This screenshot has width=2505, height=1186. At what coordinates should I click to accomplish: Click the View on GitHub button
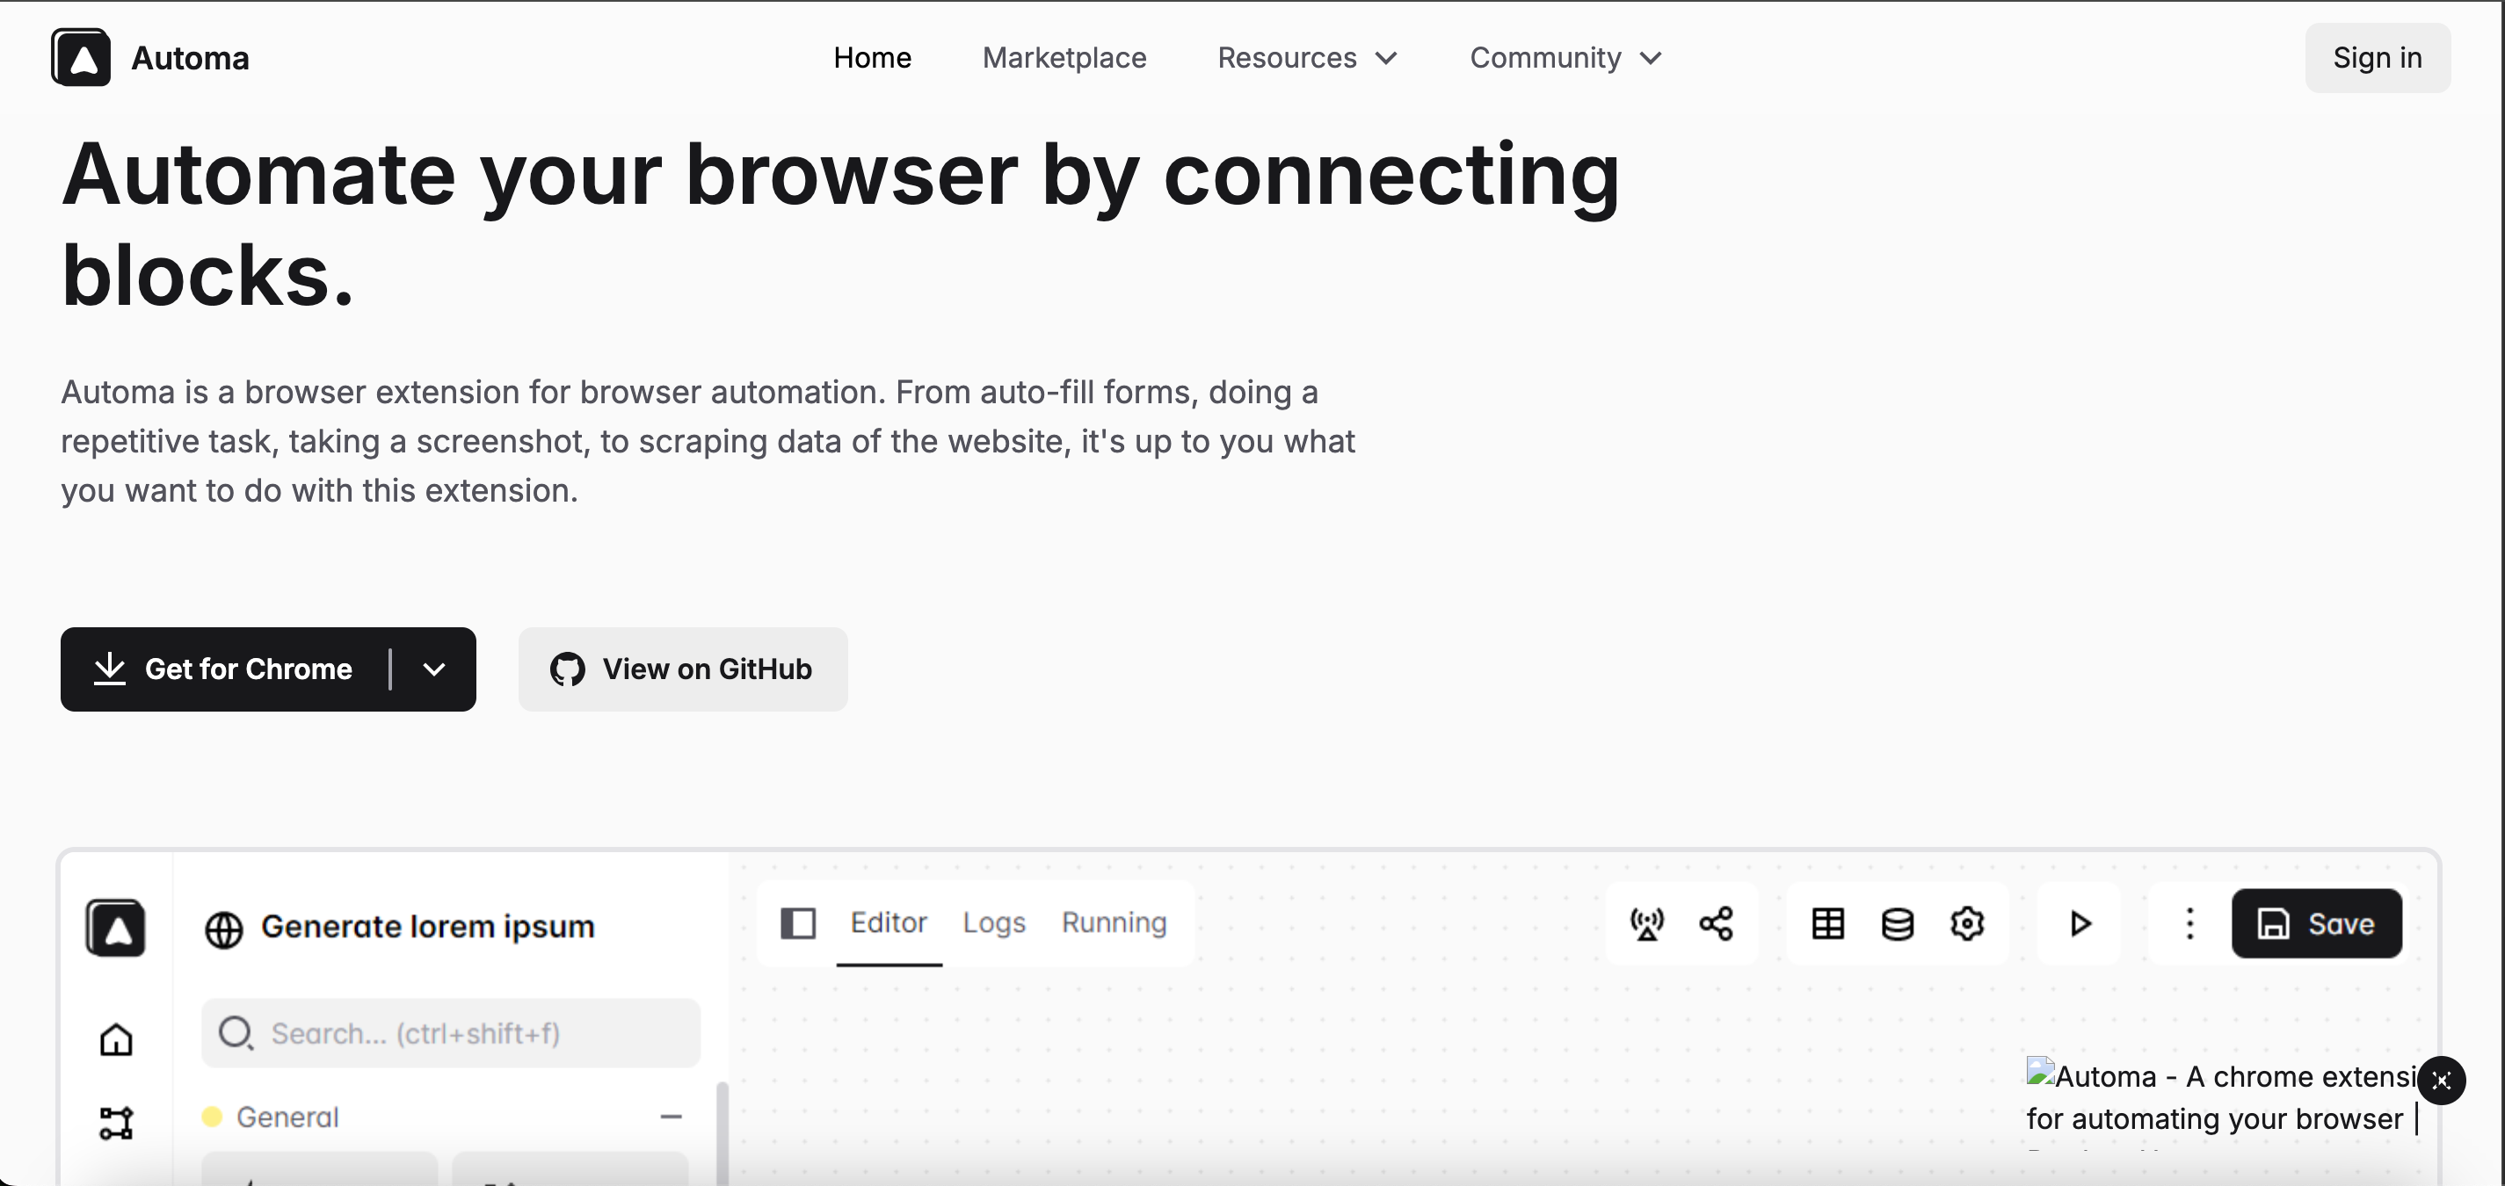pyautogui.click(x=683, y=669)
